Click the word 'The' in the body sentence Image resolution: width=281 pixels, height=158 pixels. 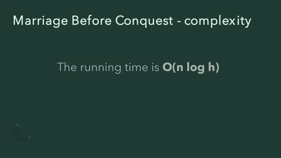[67, 67]
